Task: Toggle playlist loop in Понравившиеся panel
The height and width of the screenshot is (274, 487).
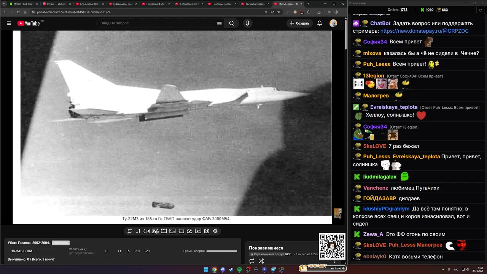Action: (252, 261)
